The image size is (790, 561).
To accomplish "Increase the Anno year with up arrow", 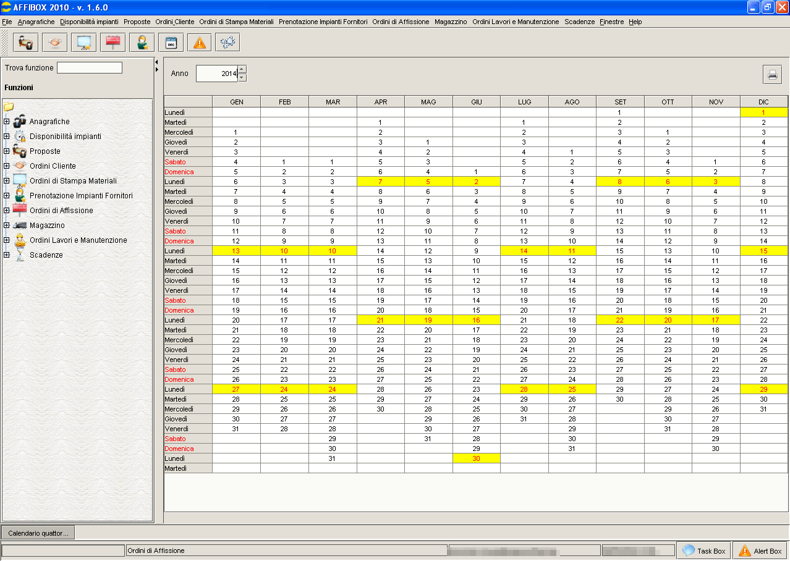I will 242,69.
